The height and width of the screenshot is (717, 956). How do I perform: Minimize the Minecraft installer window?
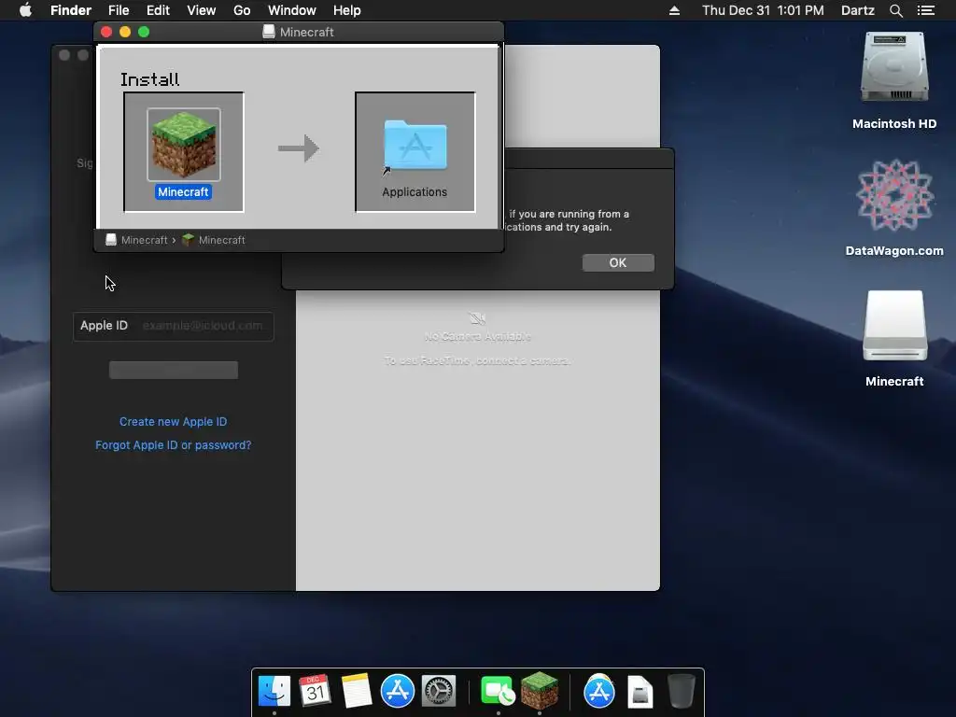tap(125, 32)
